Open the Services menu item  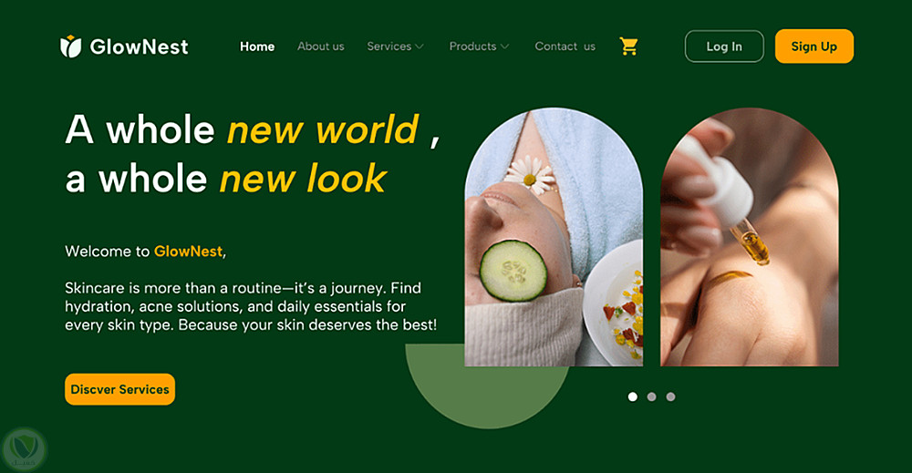[389, 46]
